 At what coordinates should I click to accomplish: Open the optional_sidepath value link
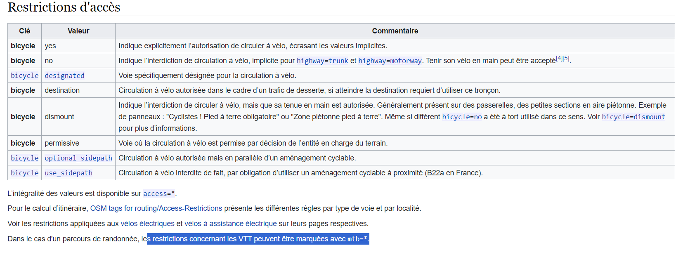click(x=78, y=158)
